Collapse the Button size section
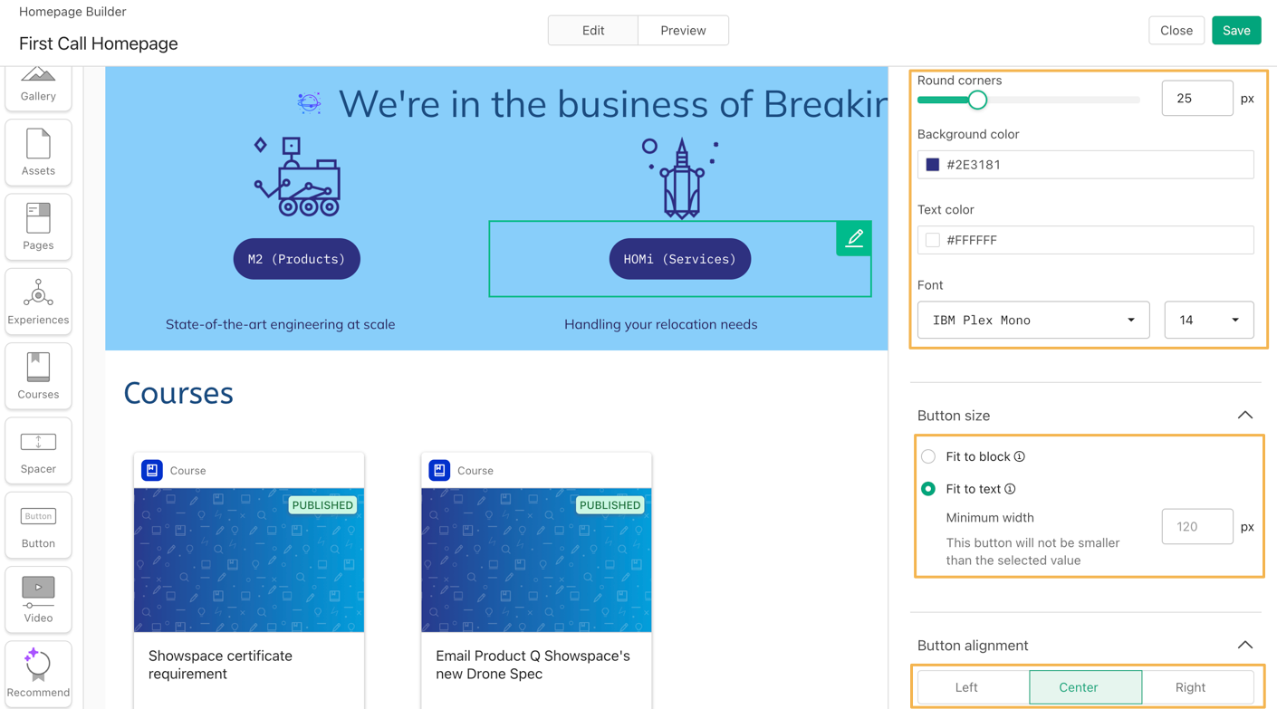Screen dimensions: 1277x709 coord(1245,415)
